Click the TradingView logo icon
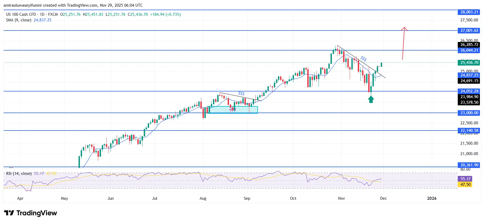485x223 pixels. pyautogui.click(x=9, y=213)
